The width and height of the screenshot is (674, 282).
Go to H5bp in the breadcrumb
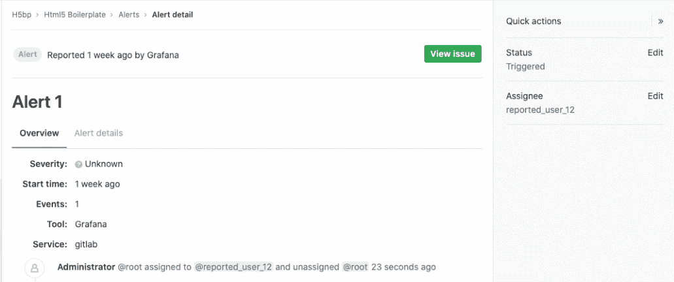click(22, 15)
